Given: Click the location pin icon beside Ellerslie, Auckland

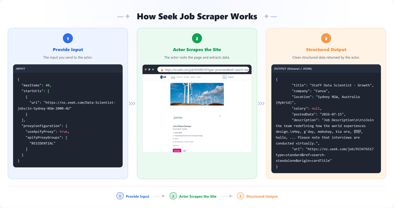Looking at the screenshot, I should pyautogui.click(x=173, y=133).
